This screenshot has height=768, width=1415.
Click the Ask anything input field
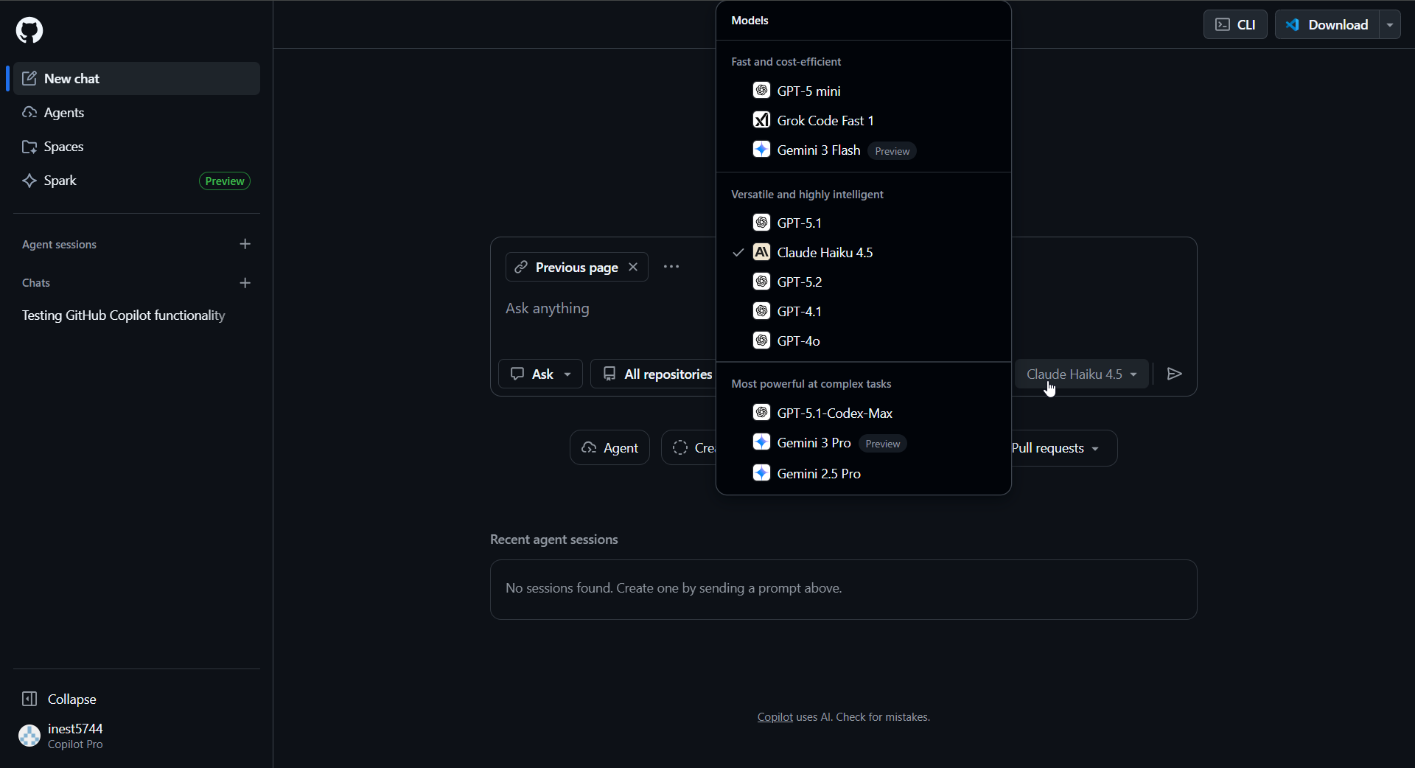(x=604, y=309)
